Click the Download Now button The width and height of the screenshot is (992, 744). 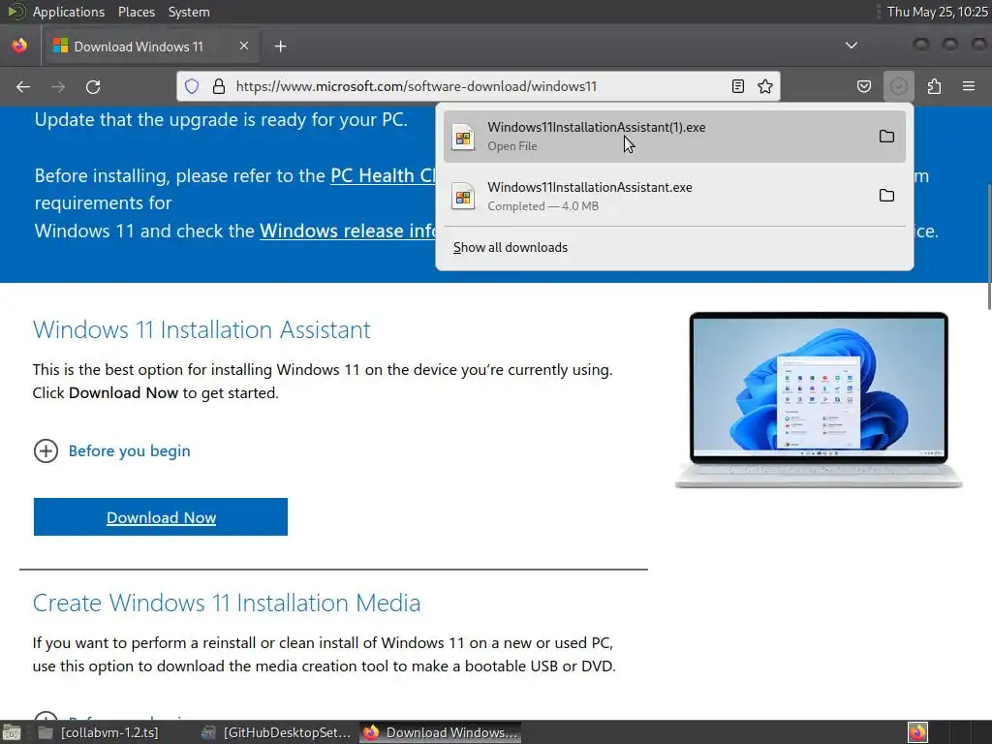click(161, 517)
